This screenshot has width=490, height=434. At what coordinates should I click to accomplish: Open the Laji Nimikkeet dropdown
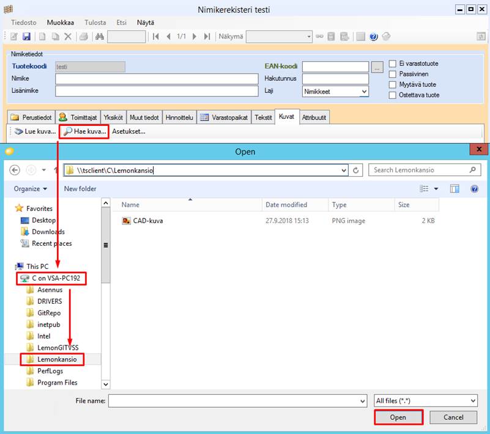[x=364, y=92]
